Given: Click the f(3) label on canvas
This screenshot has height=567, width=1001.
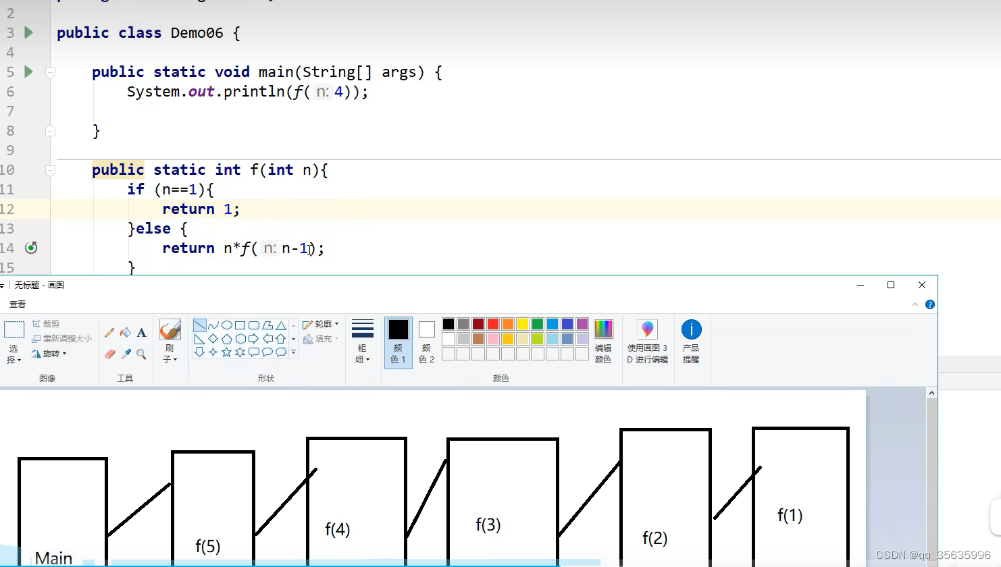Looking at the screenshot, I should click(x=488, y=524).
